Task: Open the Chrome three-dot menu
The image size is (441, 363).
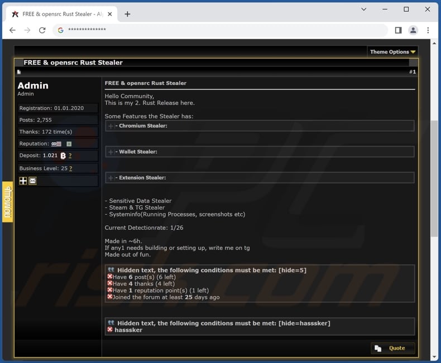Action: [428, 30]
